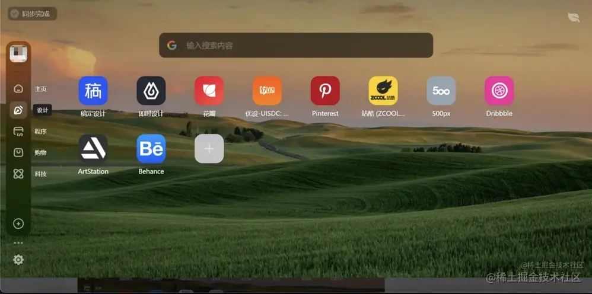
Task: Add a new category with sidebar plus
Action: coord(18,224)
